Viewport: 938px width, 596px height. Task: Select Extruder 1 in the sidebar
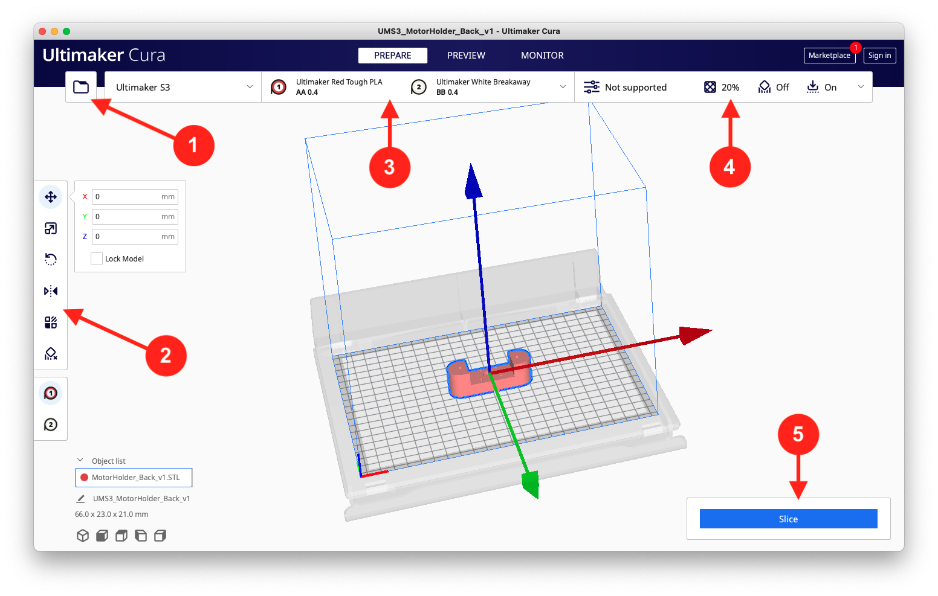(51, 393)
